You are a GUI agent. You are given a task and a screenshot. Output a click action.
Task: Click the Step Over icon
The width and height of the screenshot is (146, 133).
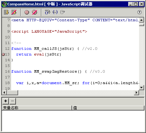click(48, 12)
